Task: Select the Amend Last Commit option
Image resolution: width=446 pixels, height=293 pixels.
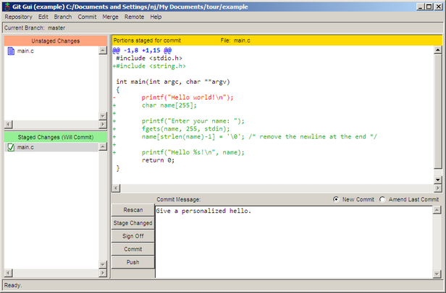Action: [383, 199]
